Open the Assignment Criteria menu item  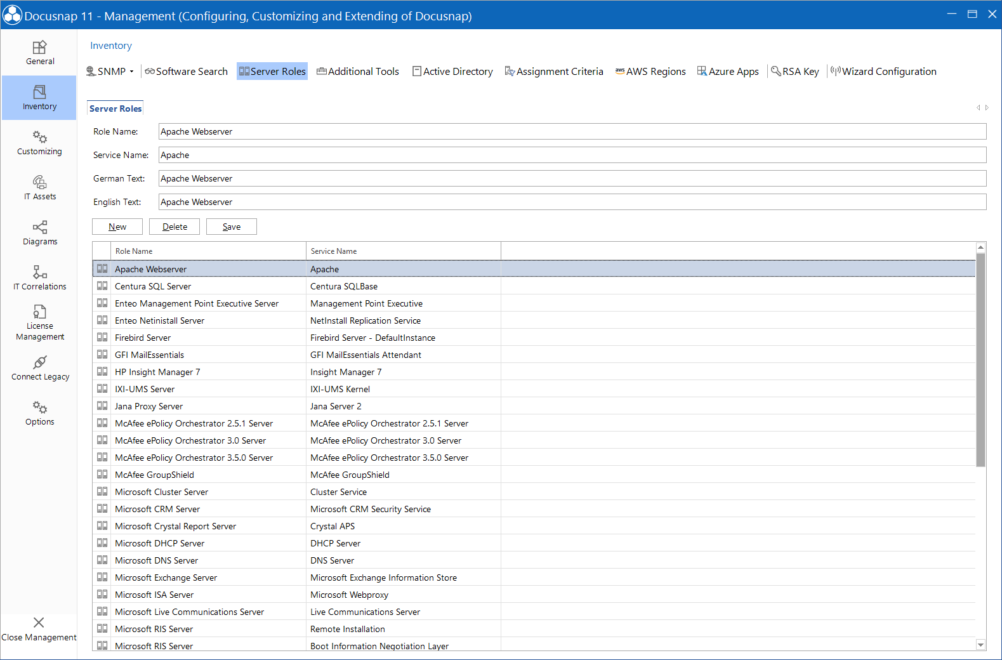[x=554, y=71]
